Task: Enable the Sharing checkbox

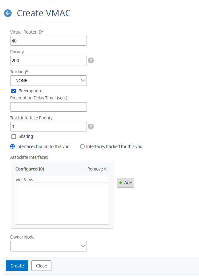Action: coord(13,136)
